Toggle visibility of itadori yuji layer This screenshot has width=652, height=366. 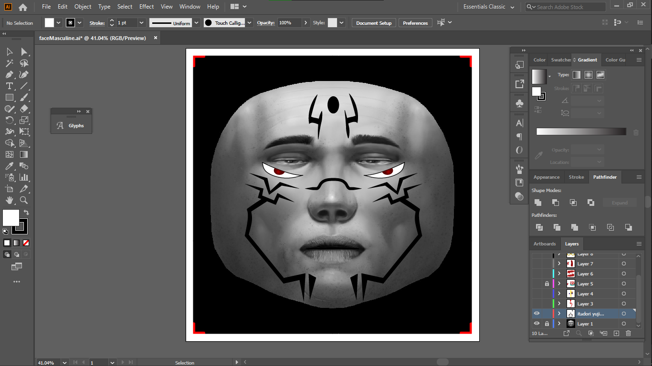(536, 314)
